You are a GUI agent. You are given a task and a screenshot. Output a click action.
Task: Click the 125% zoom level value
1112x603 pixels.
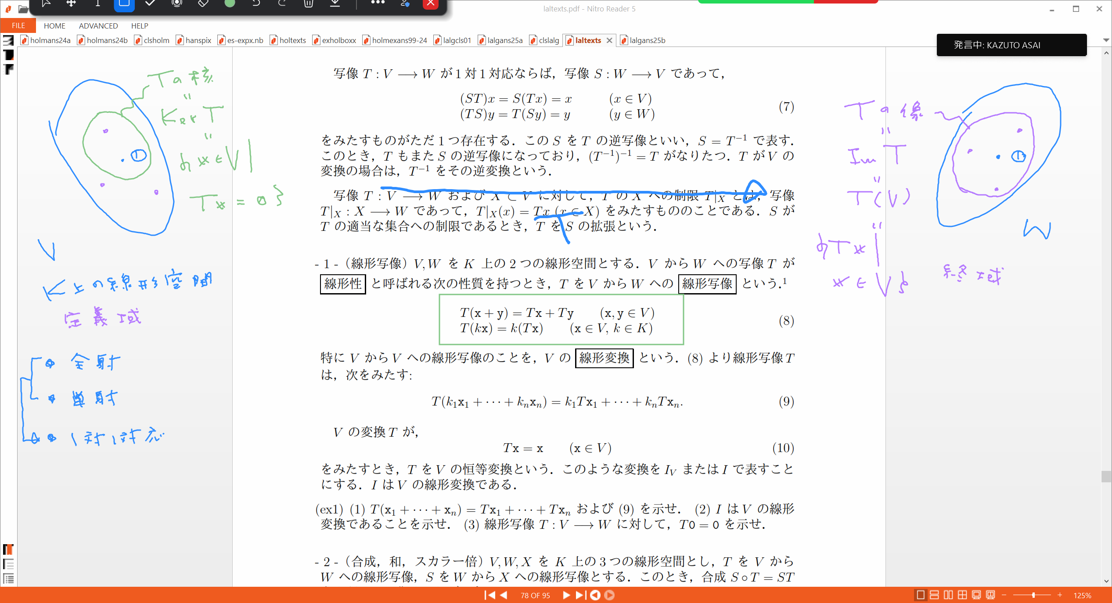[x=1082, y=596]
